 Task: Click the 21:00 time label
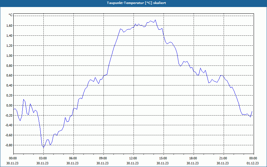tap(224, 158)
